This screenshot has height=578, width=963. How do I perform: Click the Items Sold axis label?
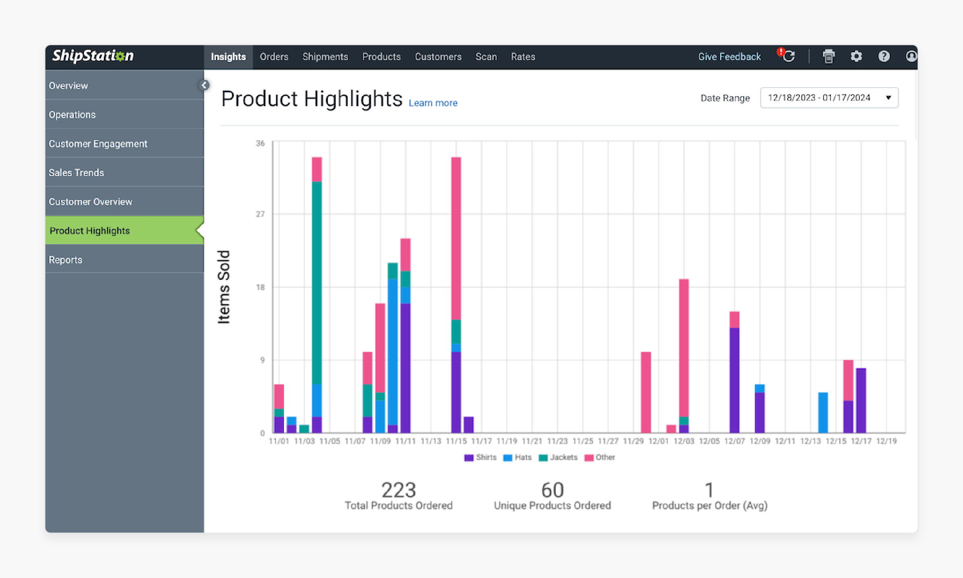[x=224, y=287]
